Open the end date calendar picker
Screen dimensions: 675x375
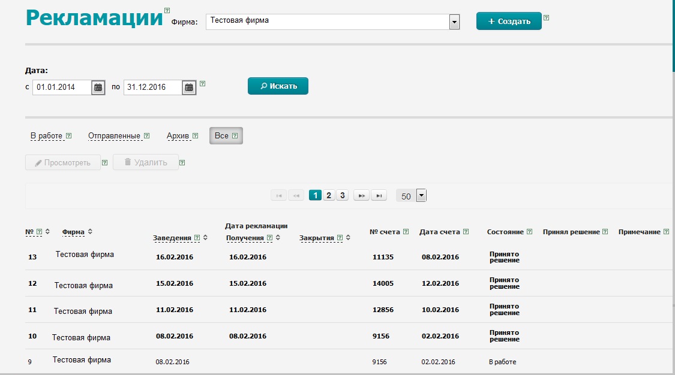pyautogui.click(x=189, y=87)
